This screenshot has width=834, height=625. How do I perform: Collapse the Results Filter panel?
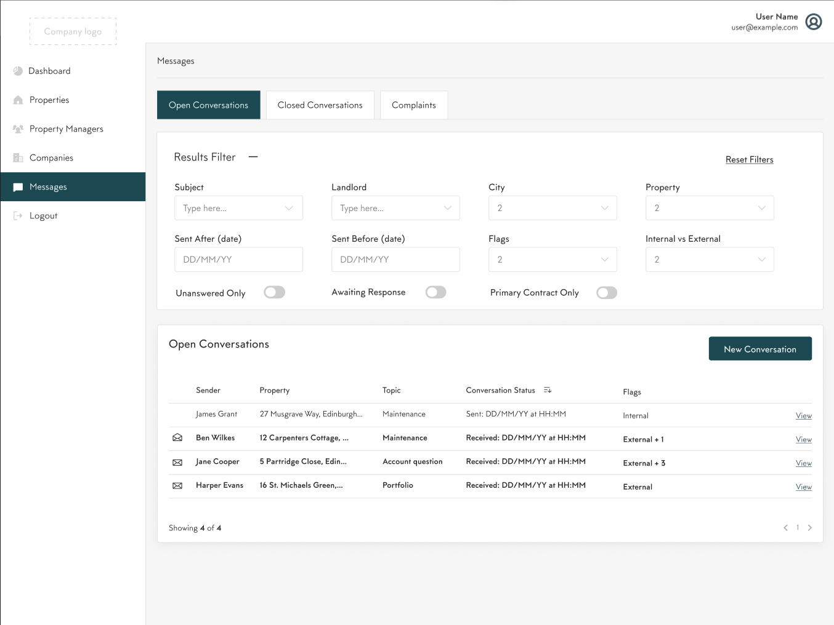(253, 157)
